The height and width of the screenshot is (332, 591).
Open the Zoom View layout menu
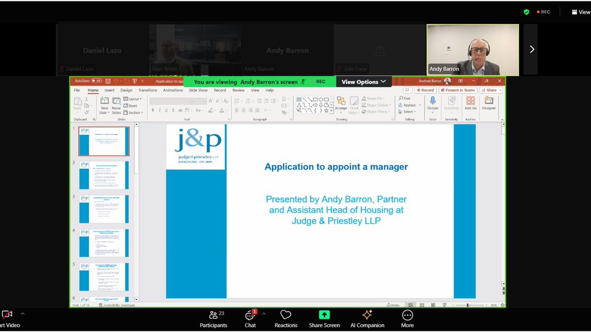[x=581, y=12]
